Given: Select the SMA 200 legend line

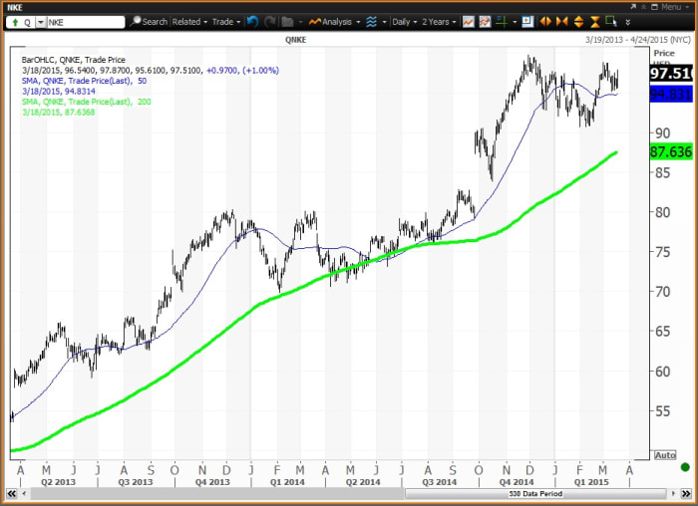Looking at the screenshot, I should 87,102.
